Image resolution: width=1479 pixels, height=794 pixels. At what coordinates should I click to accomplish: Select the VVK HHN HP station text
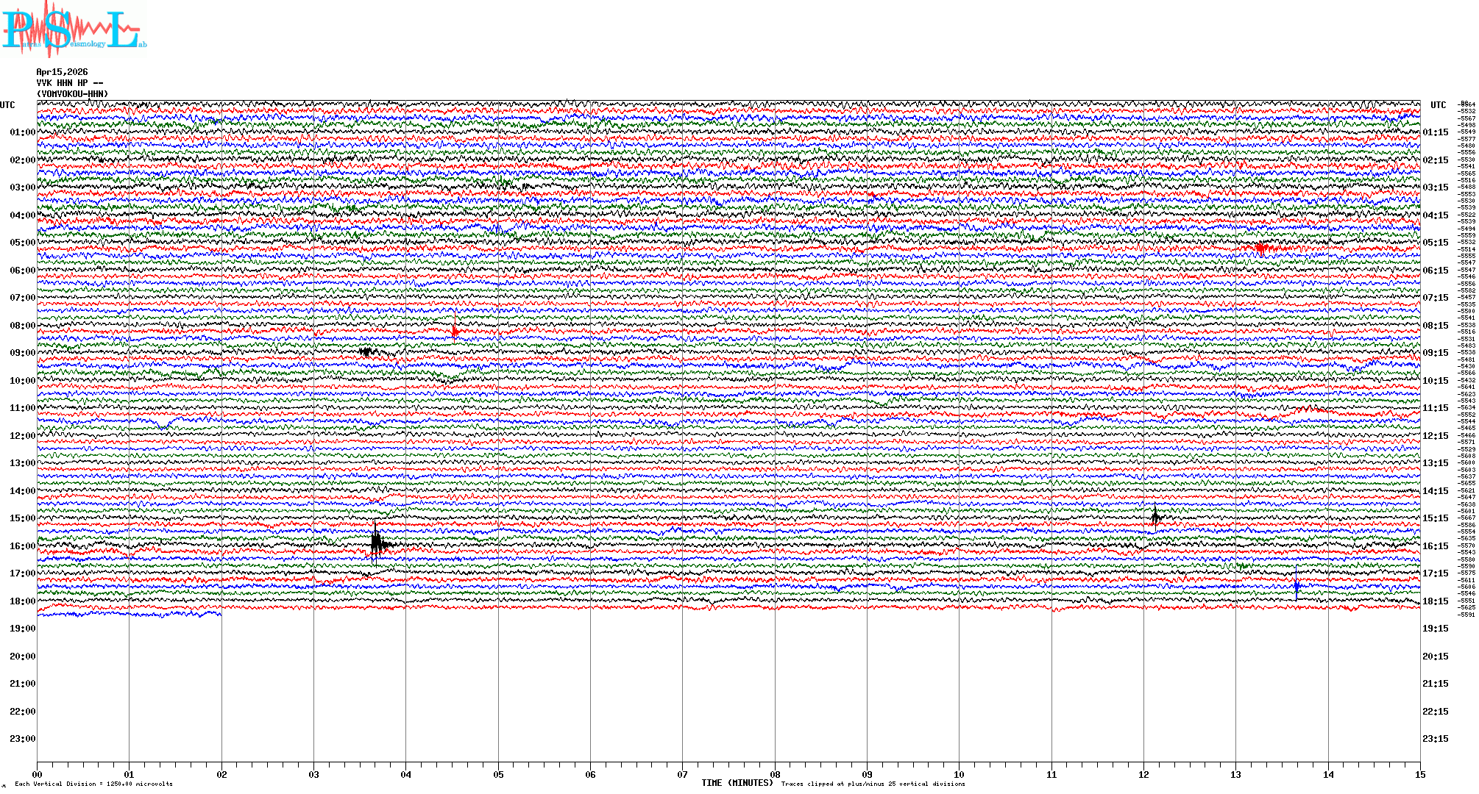point(70,83)
